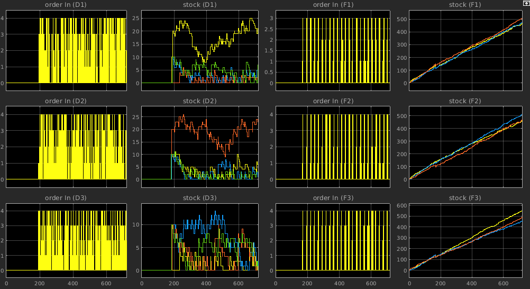Select the order In (D3) plot area
Screen dimensions: 530x289
(66, 241)
